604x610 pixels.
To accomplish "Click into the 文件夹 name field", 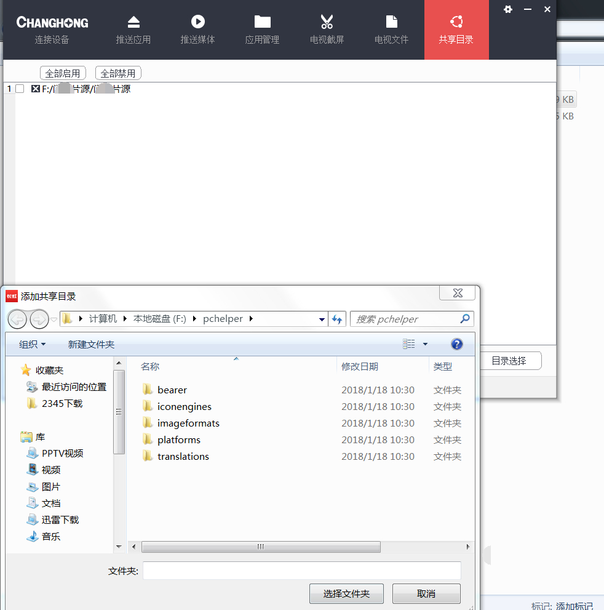I will tap(302, 571).
